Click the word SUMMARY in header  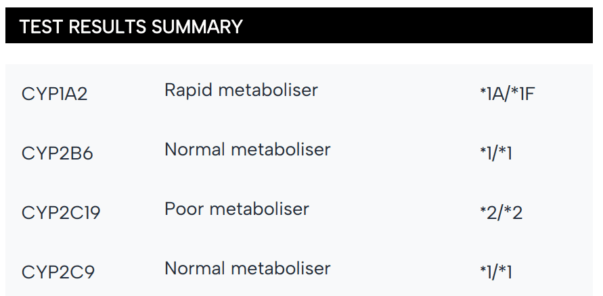197,27
